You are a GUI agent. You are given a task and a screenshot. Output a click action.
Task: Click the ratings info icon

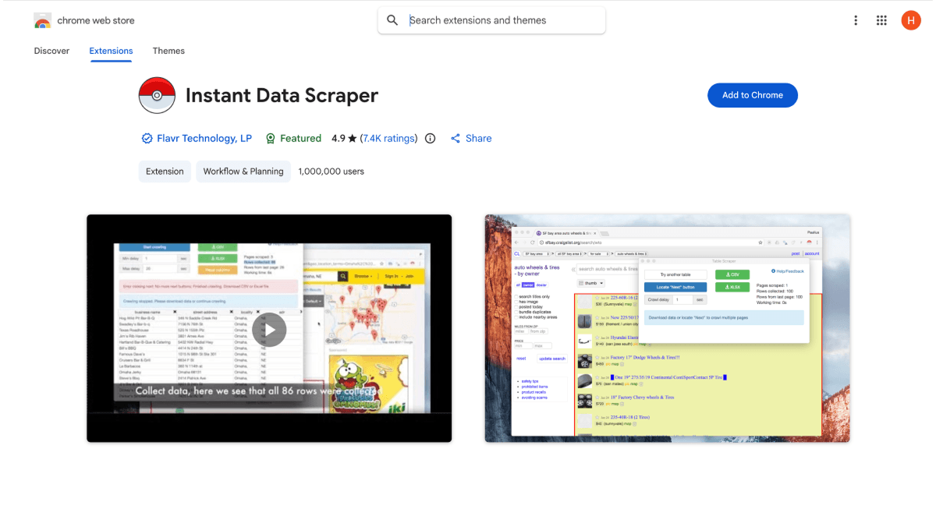click(430, 139)
